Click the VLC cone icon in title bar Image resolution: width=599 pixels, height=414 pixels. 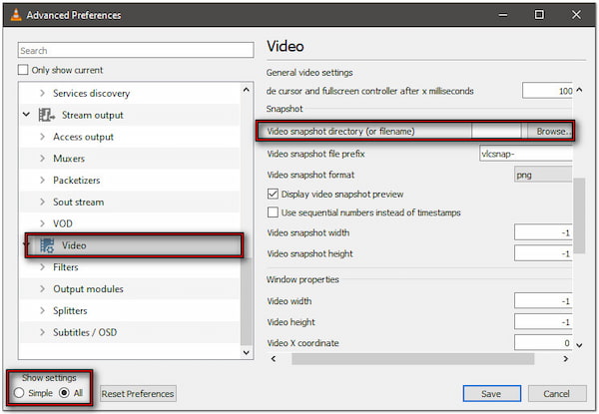pos(13,15)
